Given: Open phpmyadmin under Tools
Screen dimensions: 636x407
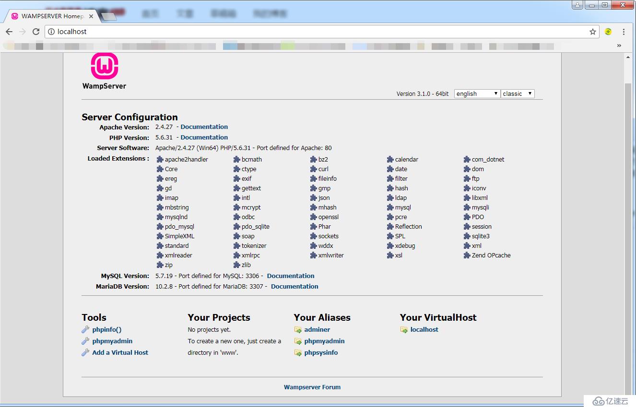Looking at the screenshot, I should click(112, 341).
